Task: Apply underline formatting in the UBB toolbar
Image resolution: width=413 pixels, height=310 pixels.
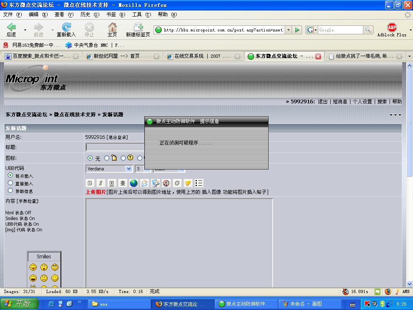Action: pyautogui.click(x=112, y=183)
